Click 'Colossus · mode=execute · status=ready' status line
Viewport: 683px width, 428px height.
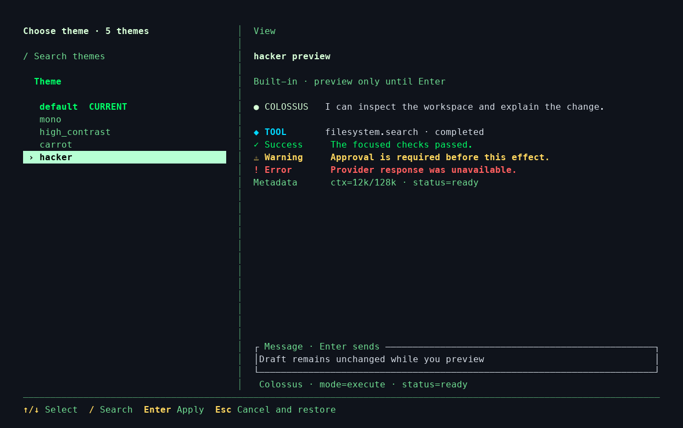363,385
